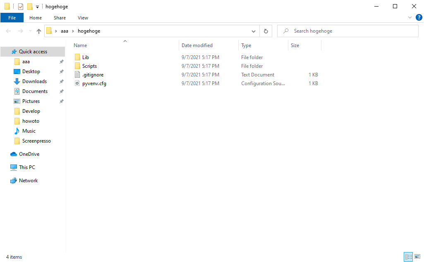Open Pictures in Quick access

click(31, 101)
